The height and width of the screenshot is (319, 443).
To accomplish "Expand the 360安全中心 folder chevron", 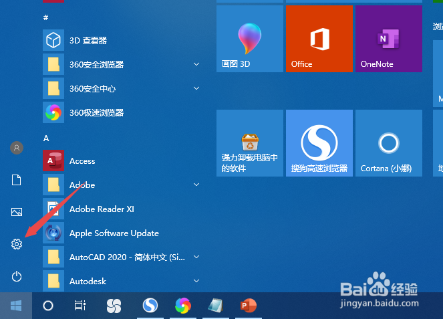I will pos(196,88).
